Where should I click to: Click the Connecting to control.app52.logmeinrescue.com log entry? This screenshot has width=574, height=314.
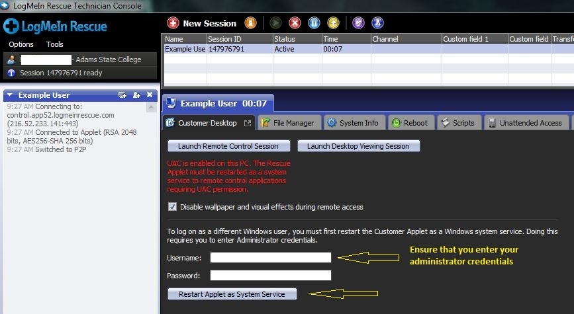[60, 115]
